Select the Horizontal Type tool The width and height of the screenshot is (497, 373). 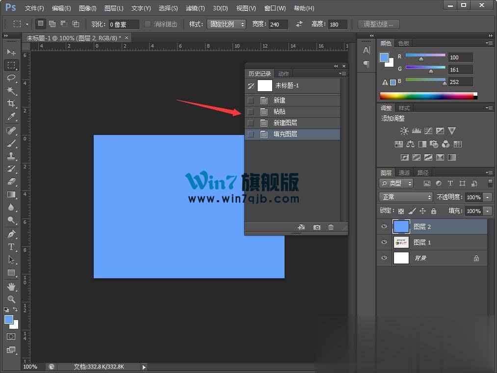pyautogui.click(x=11, y=247)
